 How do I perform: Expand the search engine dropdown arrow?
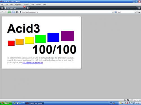pyautogui.click(x=135, y=12)
